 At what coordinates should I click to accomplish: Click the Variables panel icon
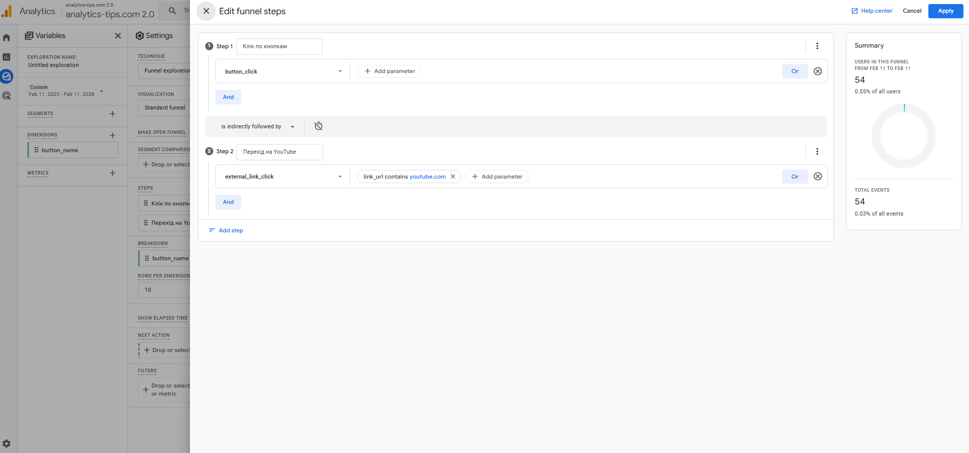(29, 36)
